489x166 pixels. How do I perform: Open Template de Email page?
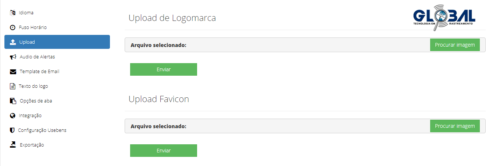pyautogui.click(x=39, y=72)
